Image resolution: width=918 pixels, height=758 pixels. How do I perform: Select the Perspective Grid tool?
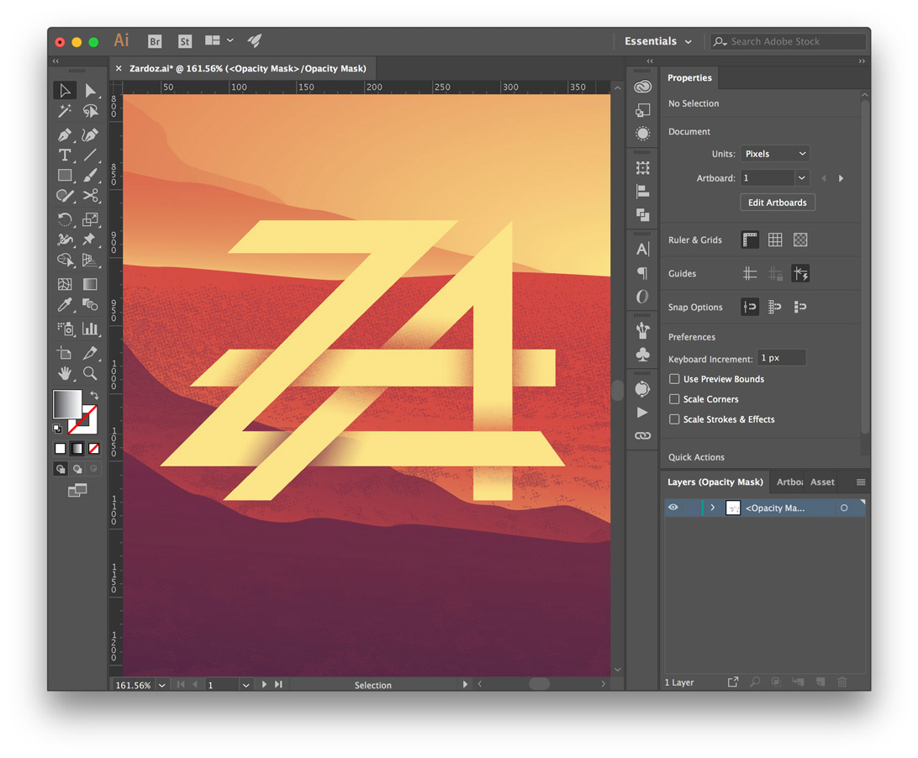pyautogui.click(x=90, y=260)
